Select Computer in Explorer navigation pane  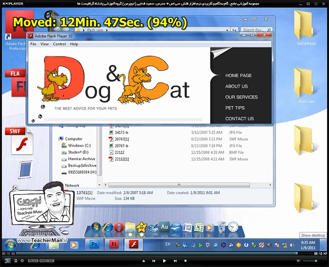point(74,139)
